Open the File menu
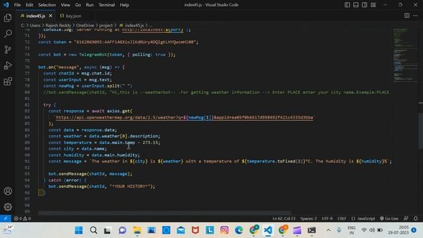Screen dimensions: 423x238 [x=17, y=5]
